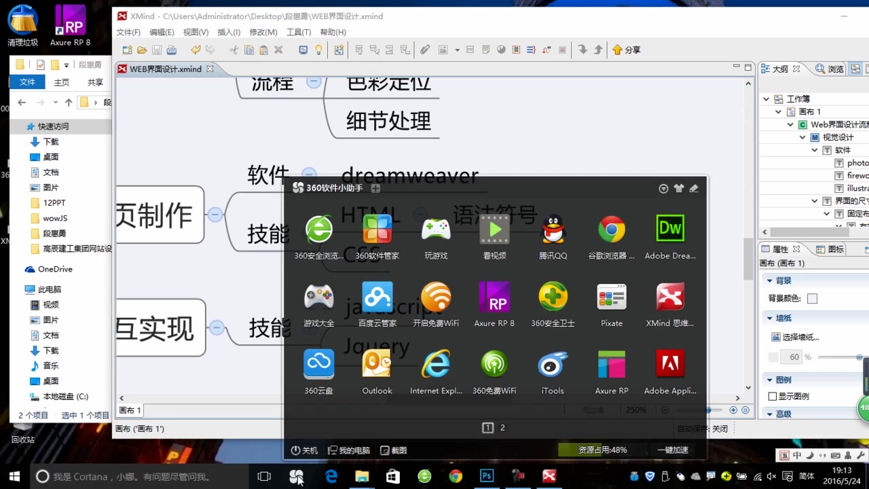Screen dimensions: 869x489
Task: Collapse 图例 section in properties
Action: 769,380
